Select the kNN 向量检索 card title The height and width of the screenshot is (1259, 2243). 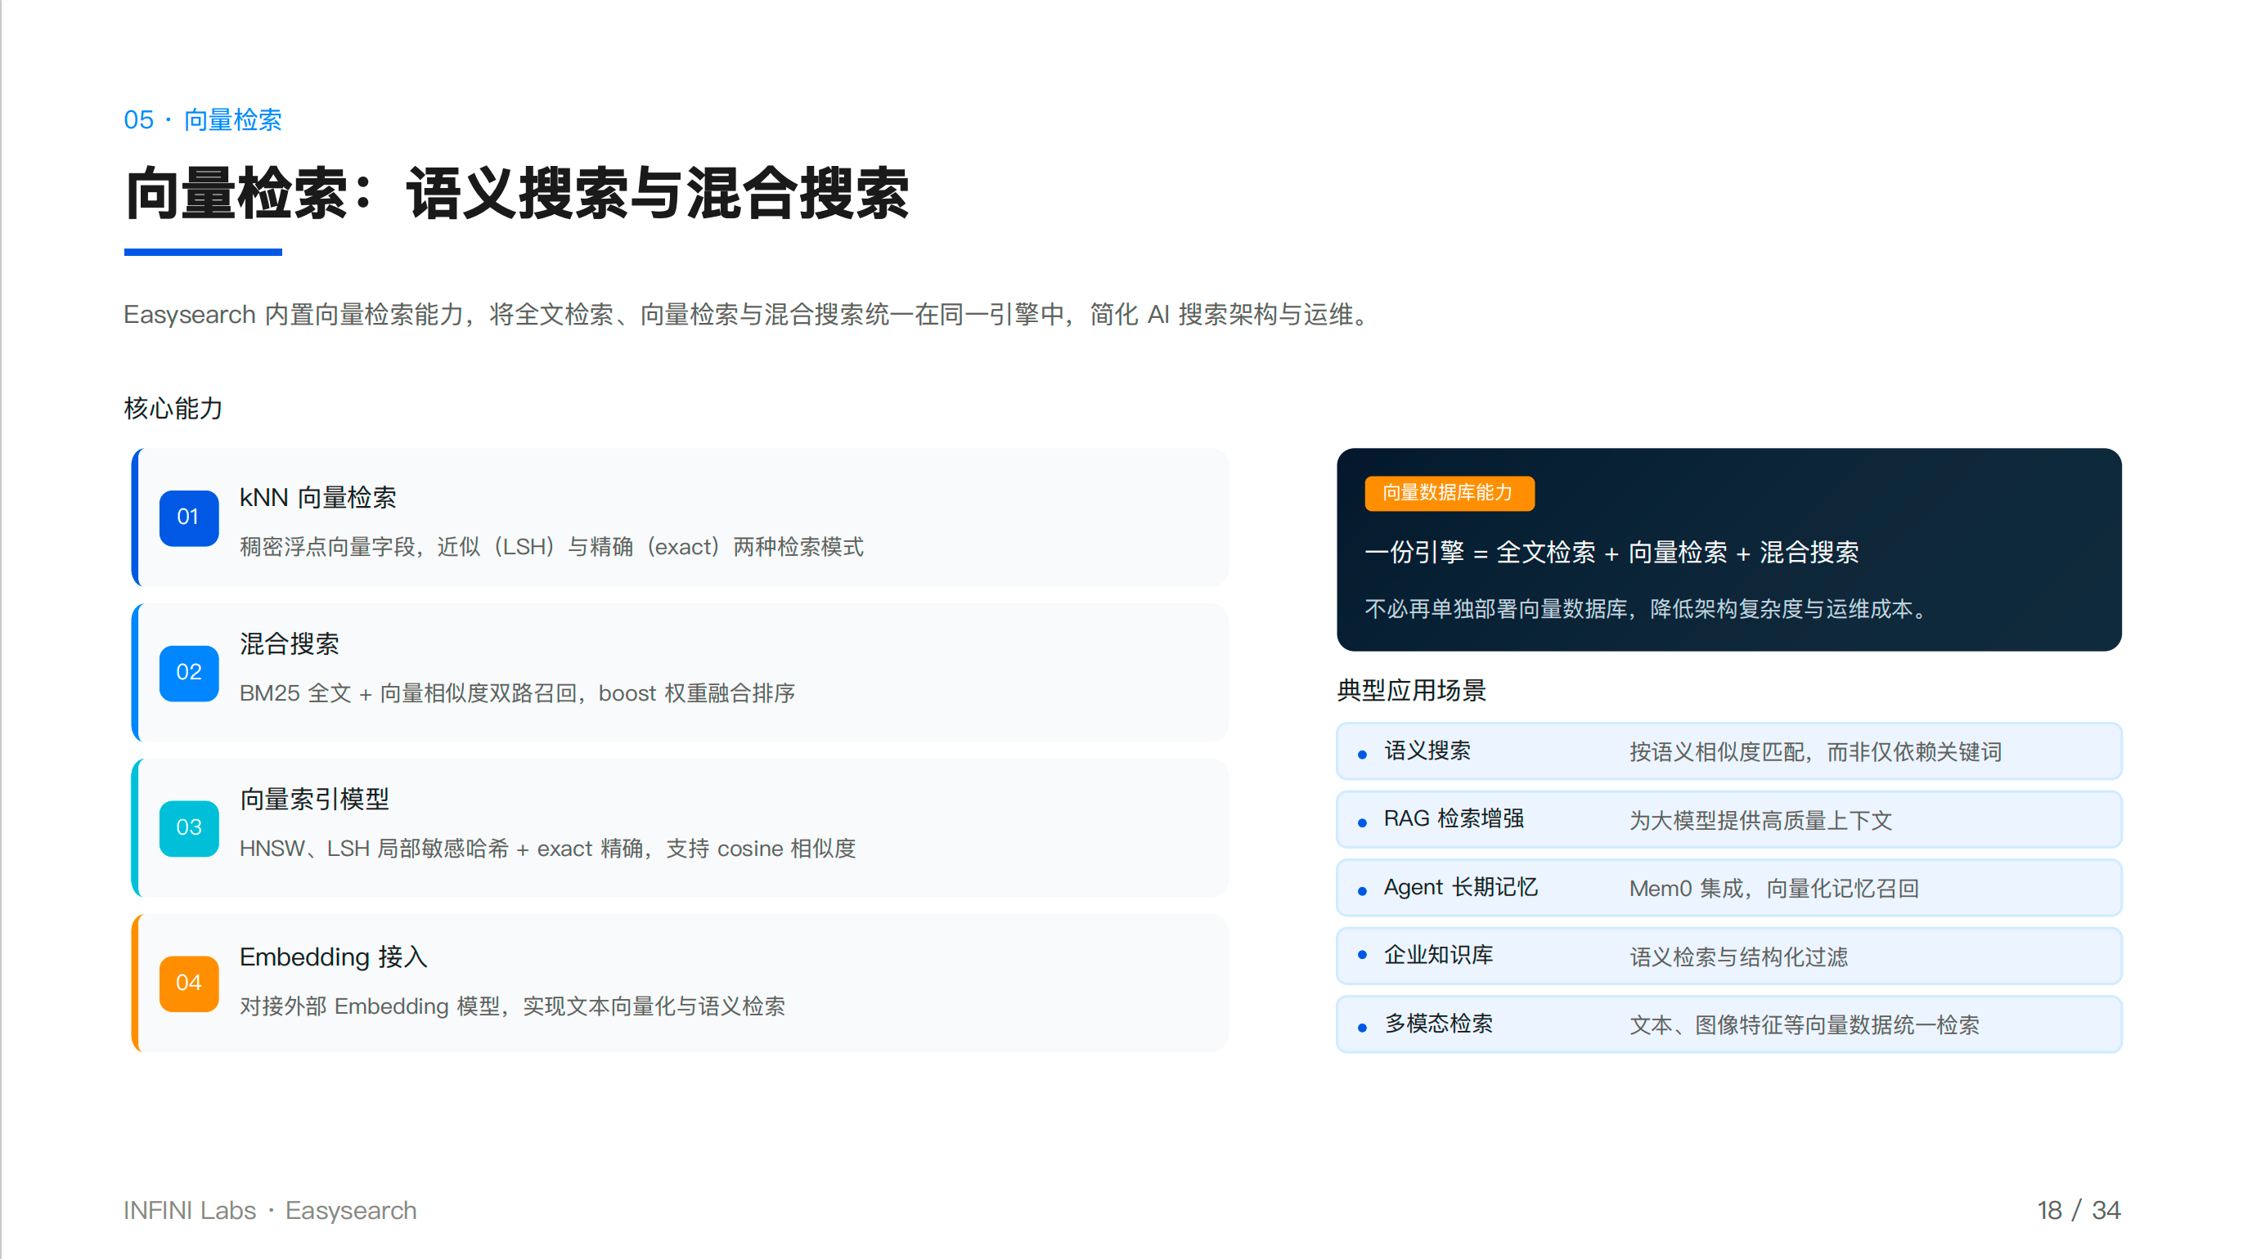[318, 497]
